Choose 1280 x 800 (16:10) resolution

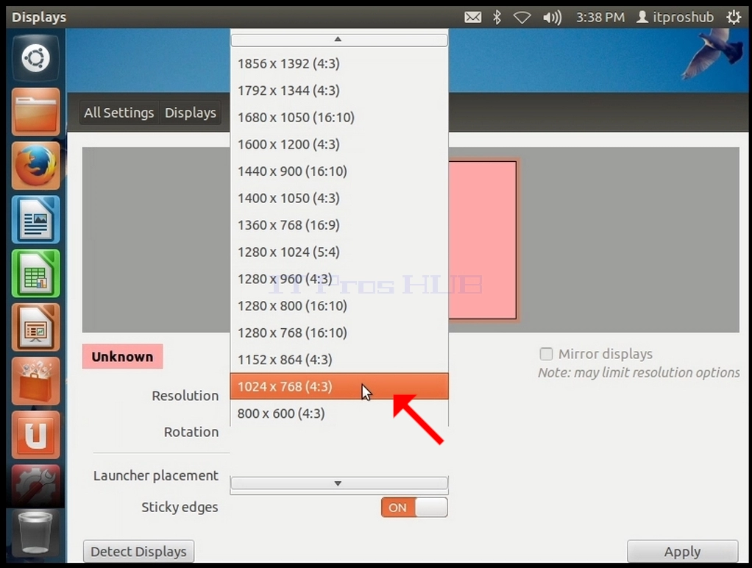click(x=339, y=305)
